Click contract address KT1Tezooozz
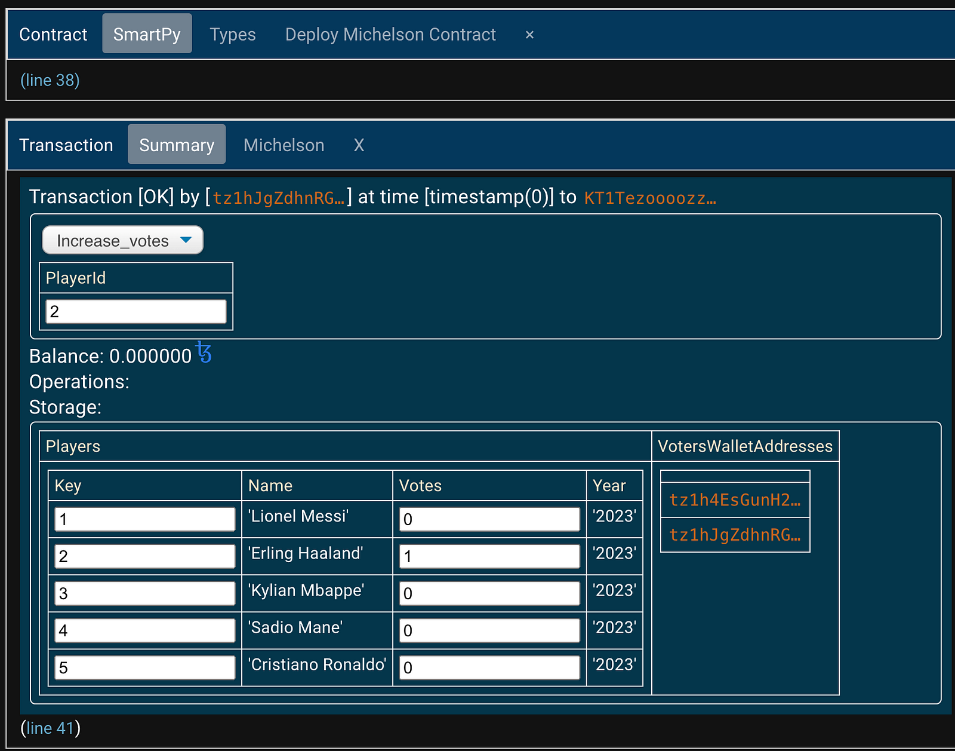This screenshot has width=955, height=751. (649, 198)
